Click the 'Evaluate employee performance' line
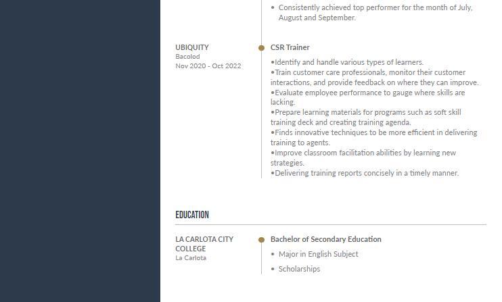The width and height of the screenshot is (502, 302). [x=367, y=97]
